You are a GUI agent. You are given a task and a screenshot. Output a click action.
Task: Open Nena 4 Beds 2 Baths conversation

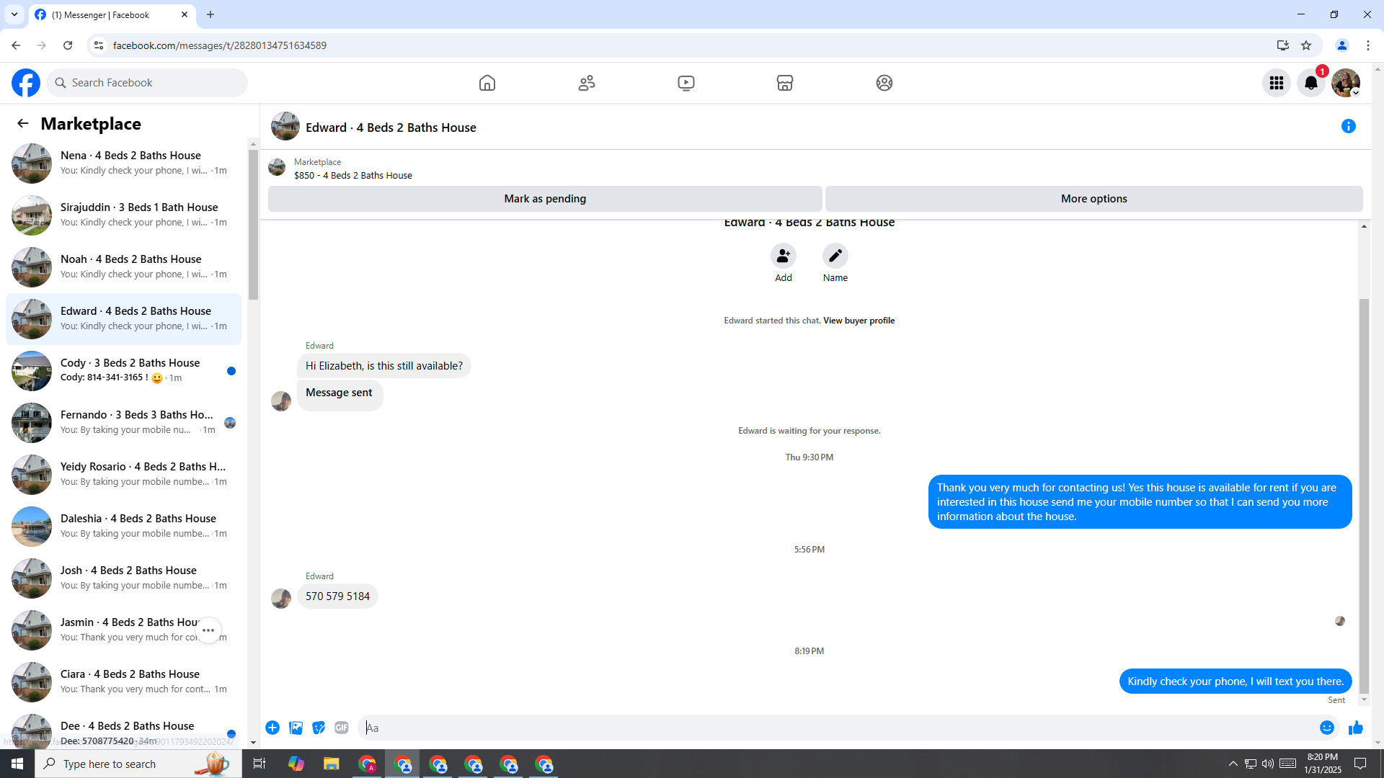pos(124,164)
